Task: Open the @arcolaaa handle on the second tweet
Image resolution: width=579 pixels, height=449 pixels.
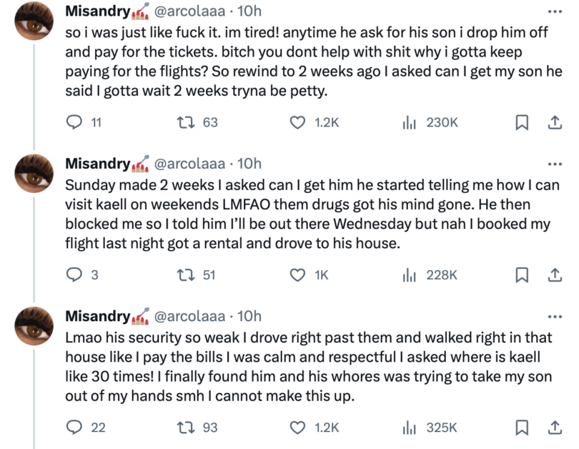Action: [189, 164]
